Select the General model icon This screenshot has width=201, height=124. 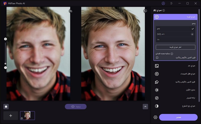[157, 66]
